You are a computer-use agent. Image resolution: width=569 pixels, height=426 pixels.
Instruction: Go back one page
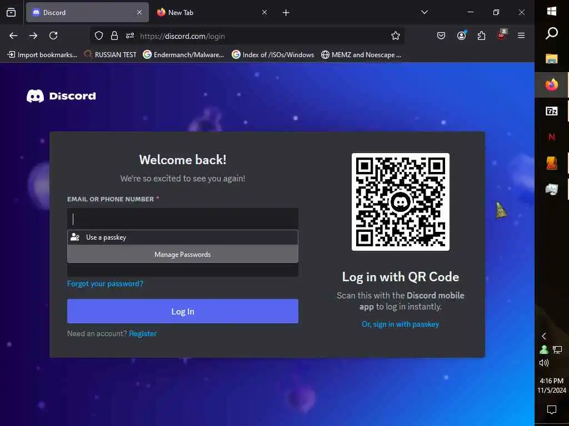click(13, 35)
